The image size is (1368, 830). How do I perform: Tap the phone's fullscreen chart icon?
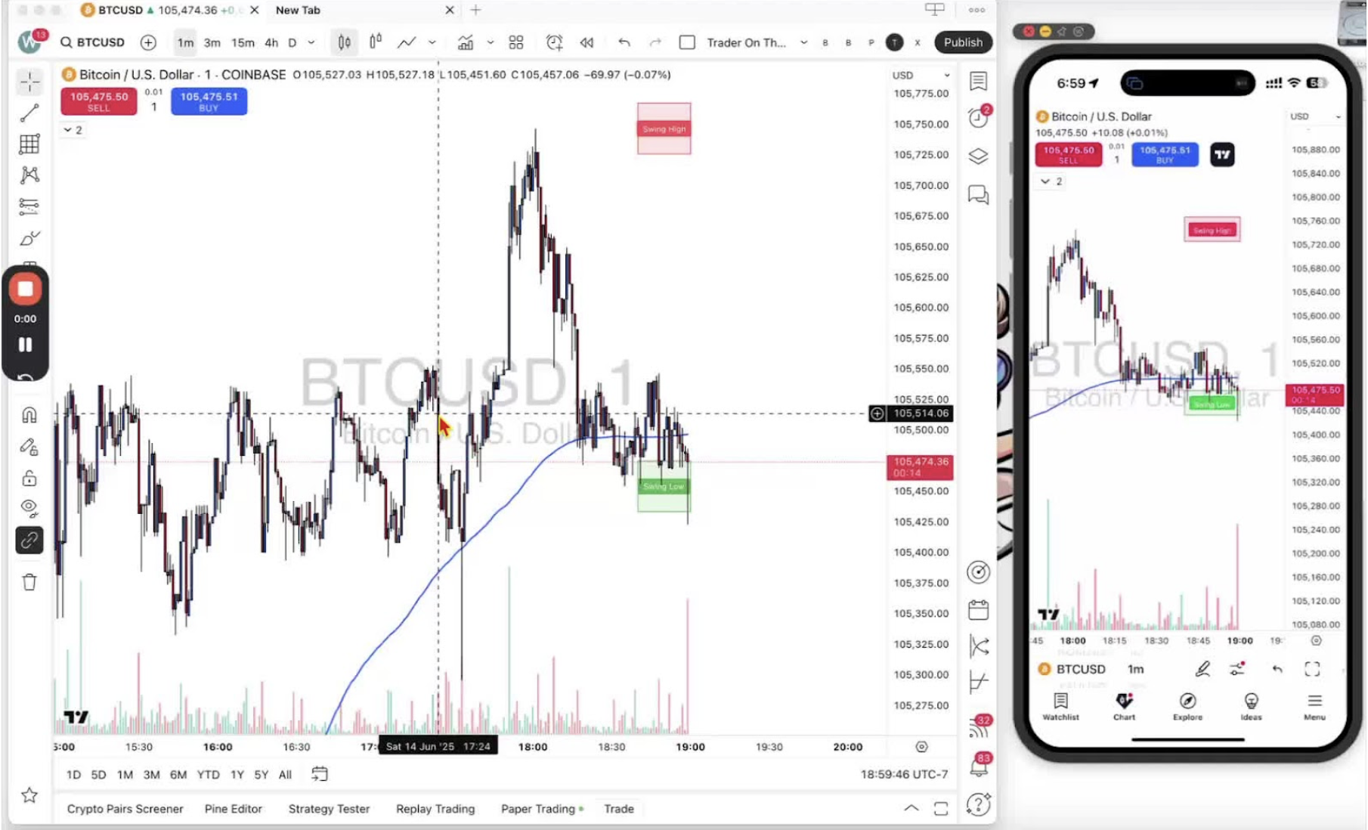(1312, 669)
